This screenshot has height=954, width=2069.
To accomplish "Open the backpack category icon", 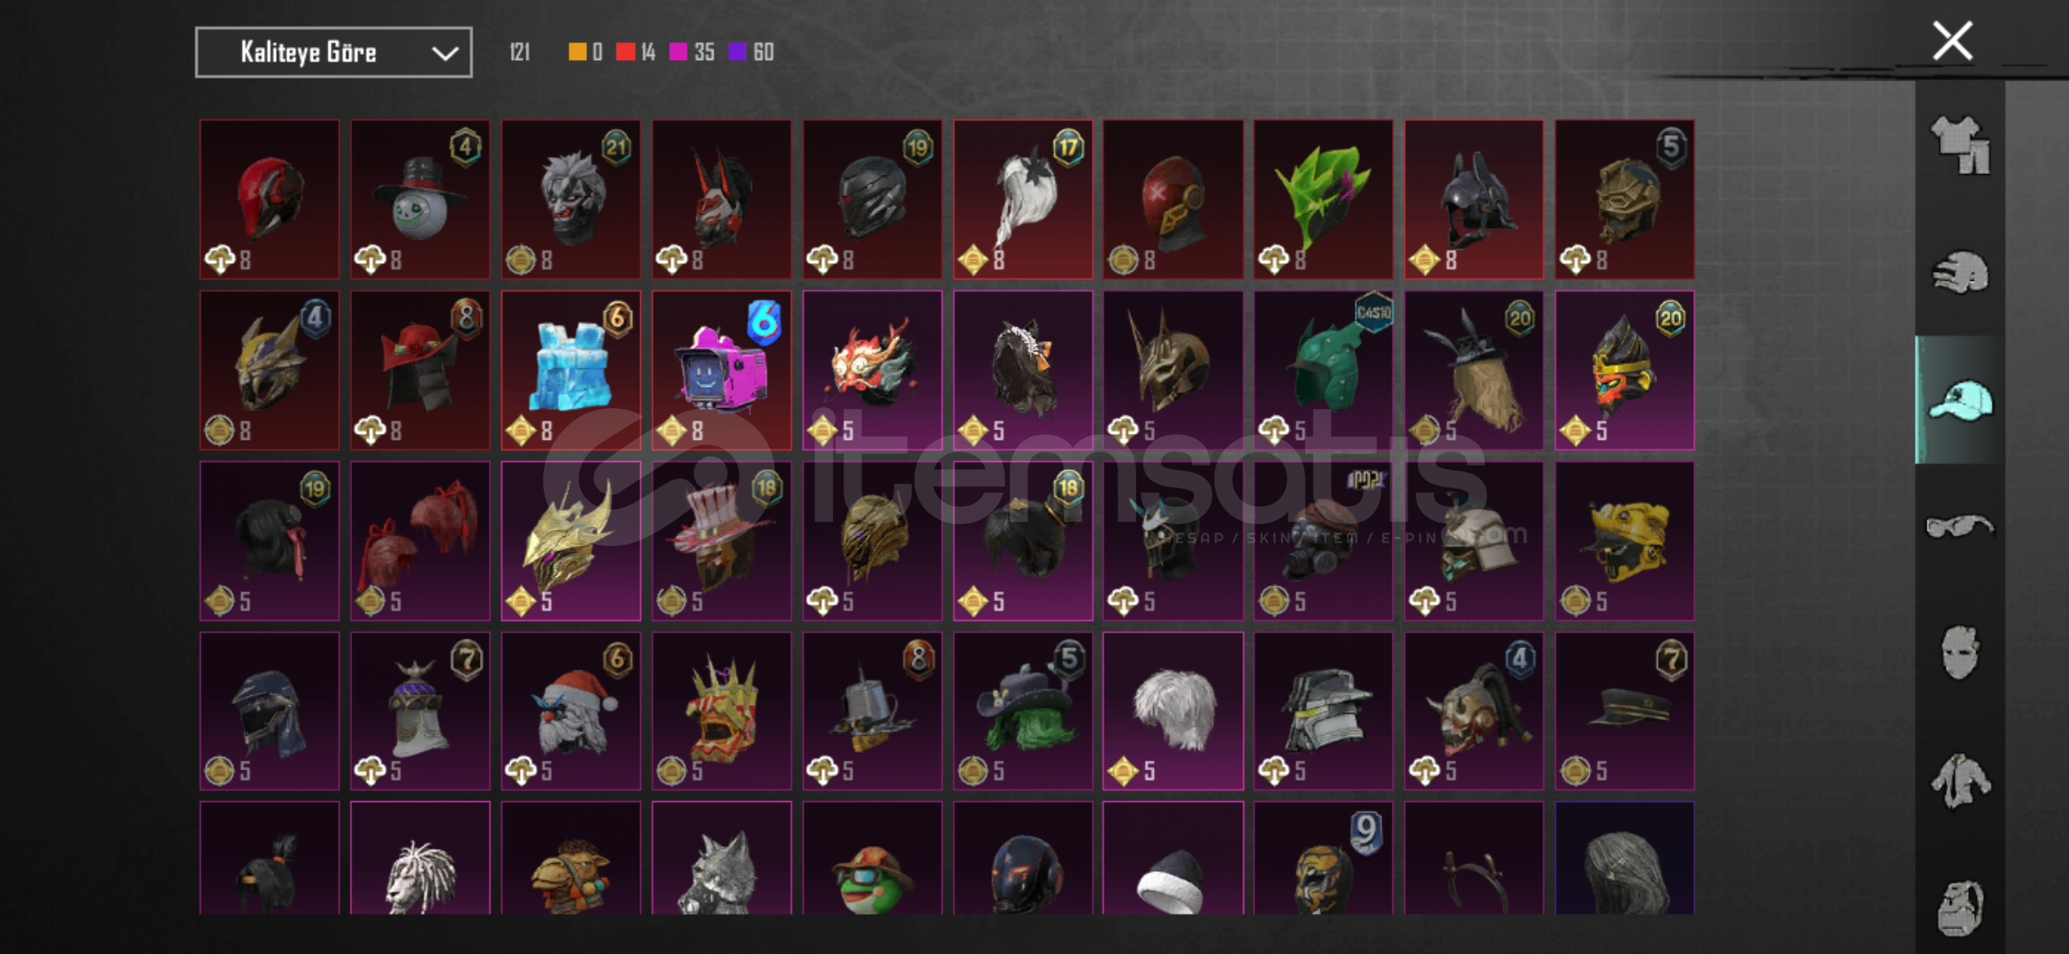I will click(1960, 907).
